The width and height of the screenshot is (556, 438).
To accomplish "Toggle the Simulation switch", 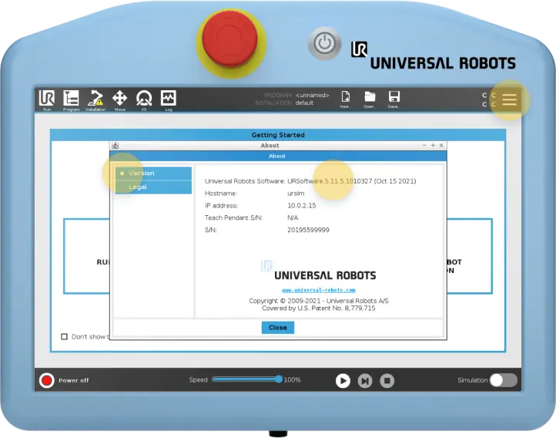I will [x=503, y=380].
